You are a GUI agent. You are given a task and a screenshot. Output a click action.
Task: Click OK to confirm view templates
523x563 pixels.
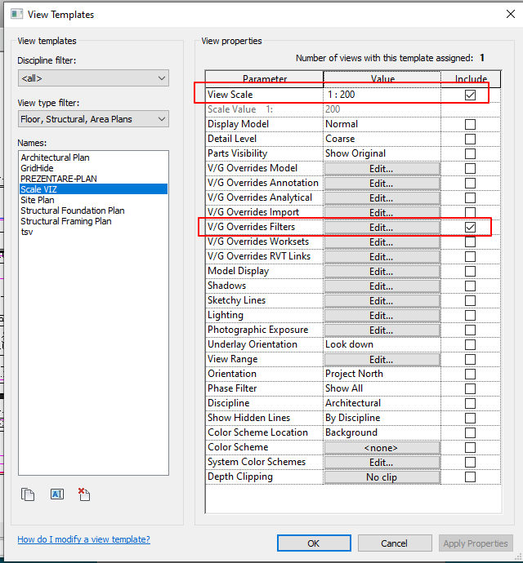tap(314, 543)
